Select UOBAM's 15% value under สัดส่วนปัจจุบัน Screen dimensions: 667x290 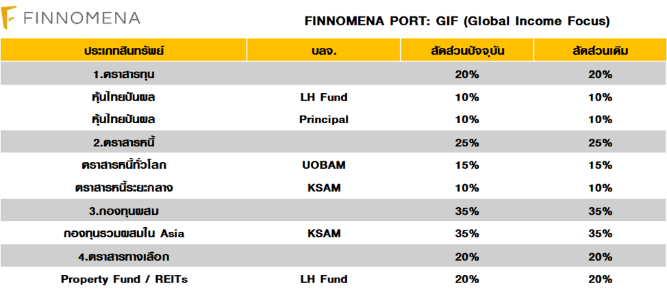466,165
